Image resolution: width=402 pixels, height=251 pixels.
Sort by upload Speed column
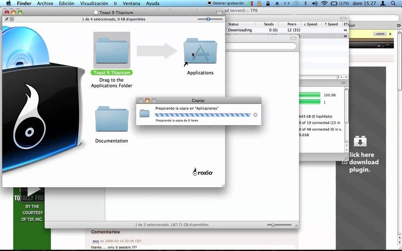332,24
